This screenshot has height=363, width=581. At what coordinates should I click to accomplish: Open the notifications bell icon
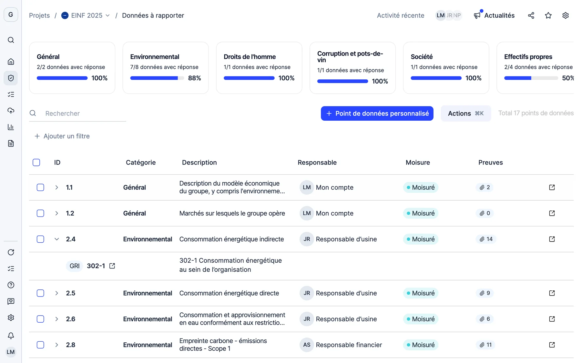[x=11, y=336]
